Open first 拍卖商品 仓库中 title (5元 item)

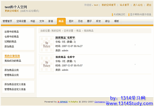(x=65, y=37)
